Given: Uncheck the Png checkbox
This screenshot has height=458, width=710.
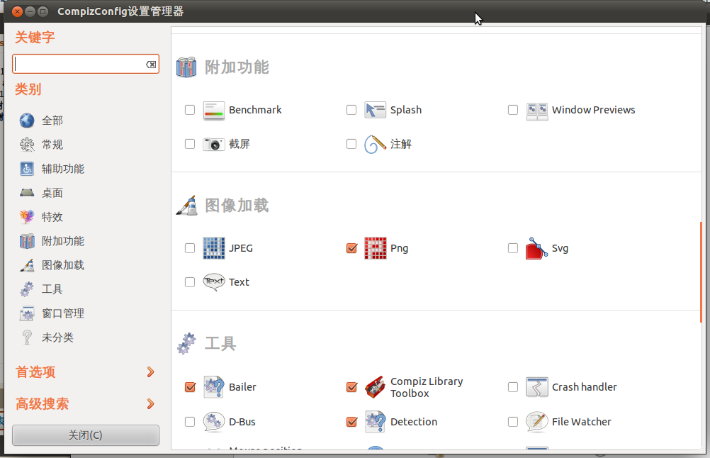Looking at the screenshot, I should pos(351,248).
